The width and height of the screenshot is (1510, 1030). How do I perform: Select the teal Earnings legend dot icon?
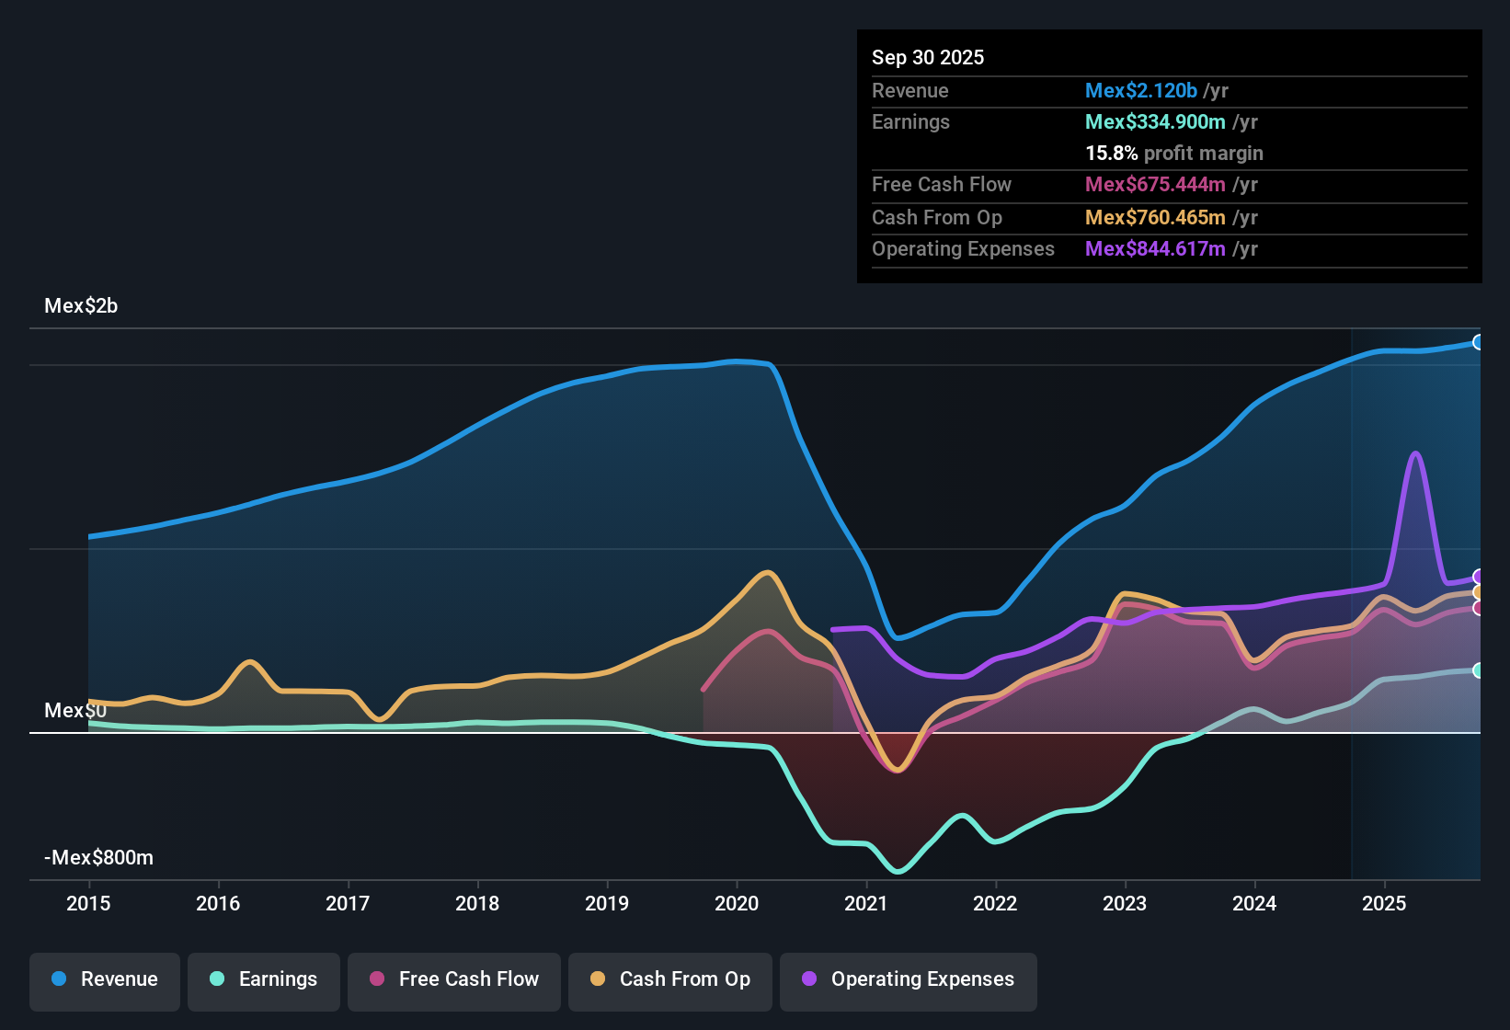[217, 979]
